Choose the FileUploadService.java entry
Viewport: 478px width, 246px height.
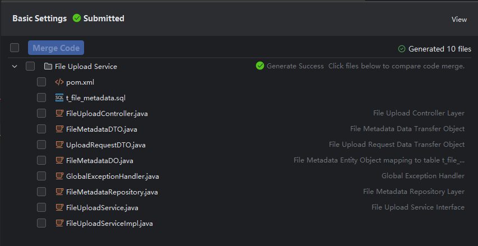point(102,207)
